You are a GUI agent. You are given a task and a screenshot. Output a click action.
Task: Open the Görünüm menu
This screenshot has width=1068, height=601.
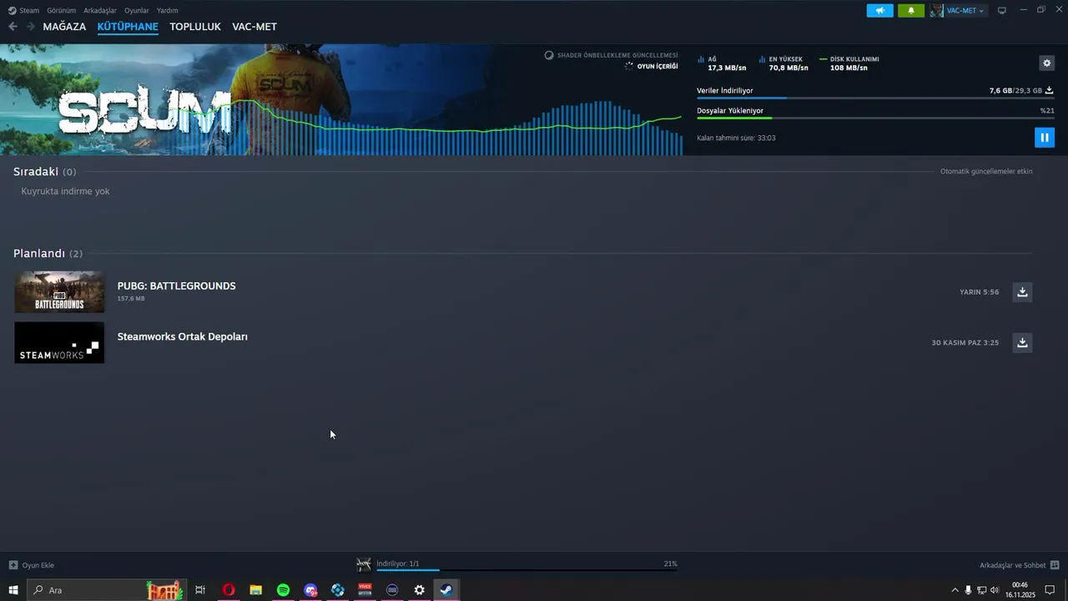[x=61, y=11]
